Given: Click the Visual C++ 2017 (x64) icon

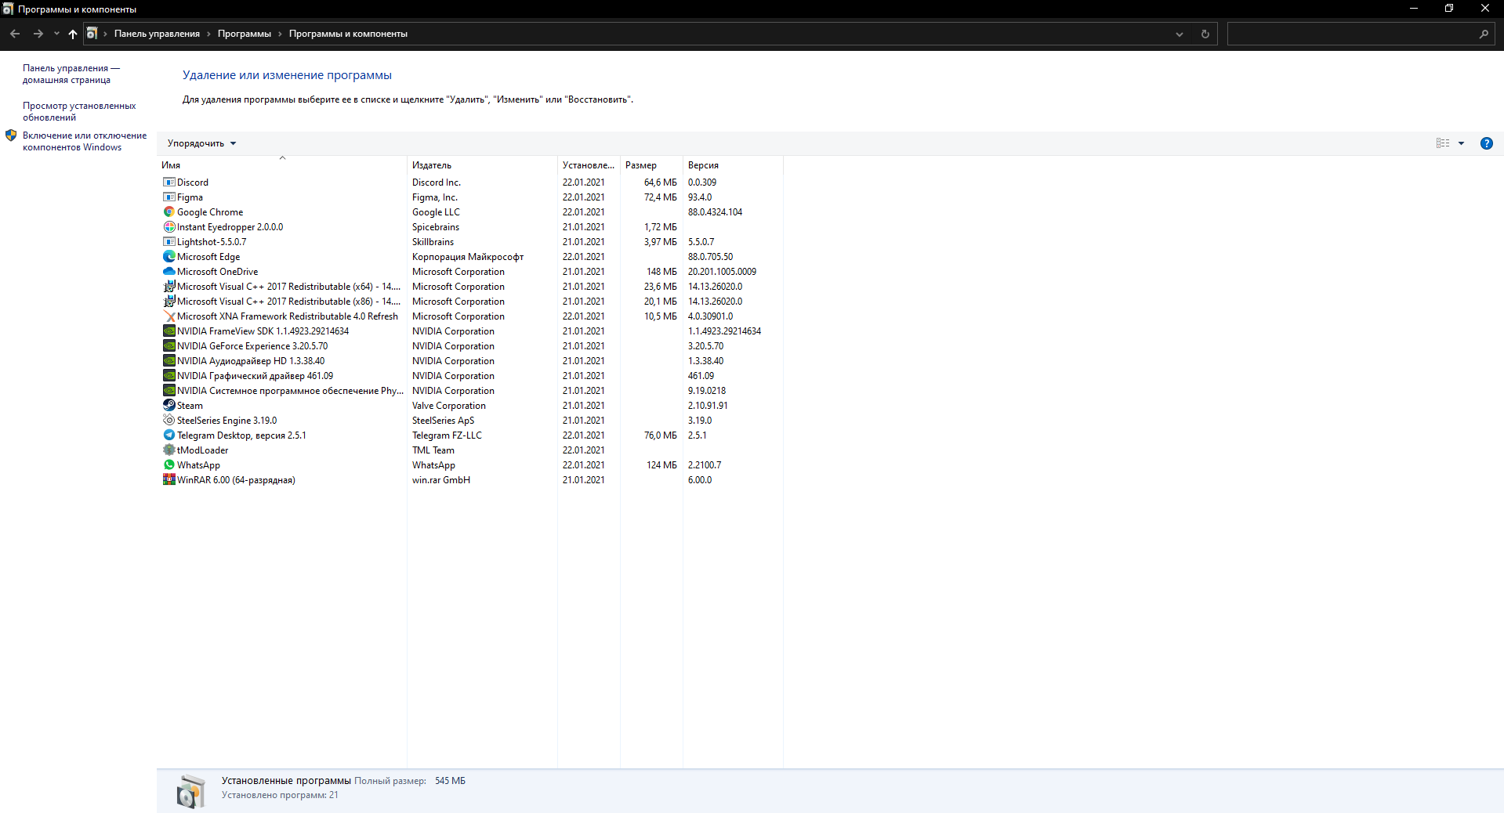Looking at the screenshot, I should click(x=169, y=287).
